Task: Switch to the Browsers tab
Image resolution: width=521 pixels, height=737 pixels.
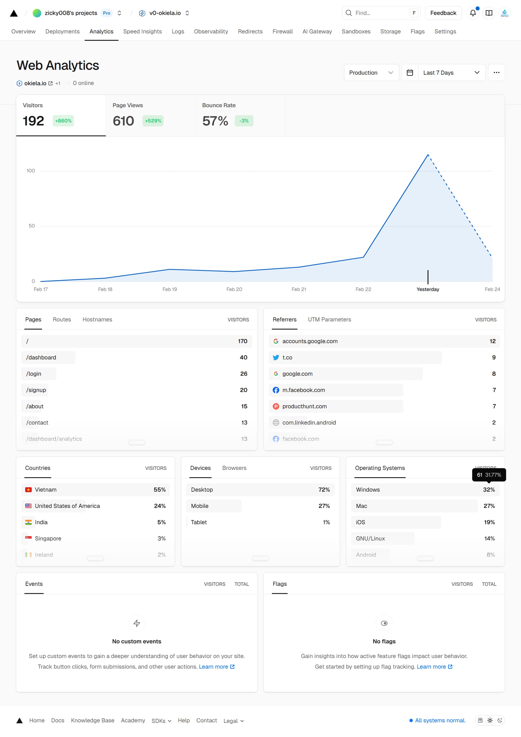Action: [x=234, y=468]
